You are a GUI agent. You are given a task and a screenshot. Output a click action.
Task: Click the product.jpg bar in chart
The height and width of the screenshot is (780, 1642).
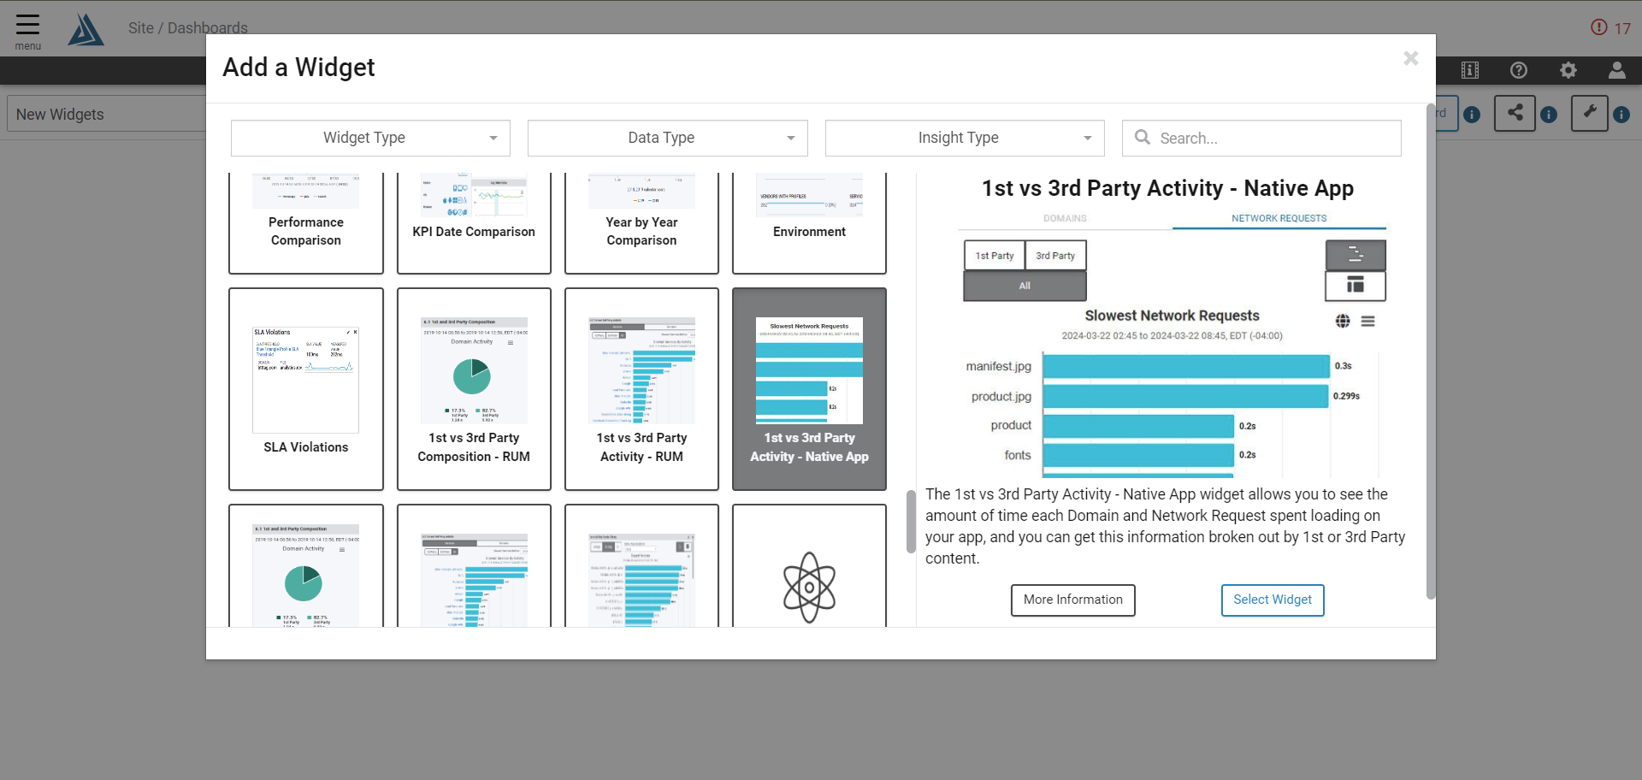(1185, 396)
